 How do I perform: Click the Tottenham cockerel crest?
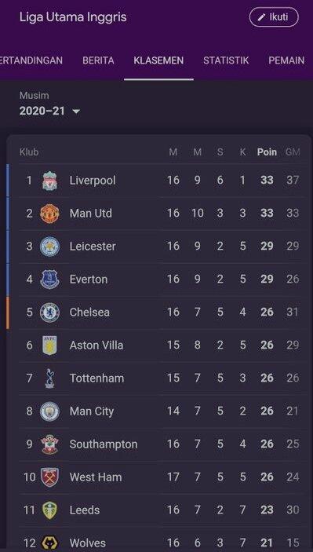pyautogui.click(x=49, y=378)
